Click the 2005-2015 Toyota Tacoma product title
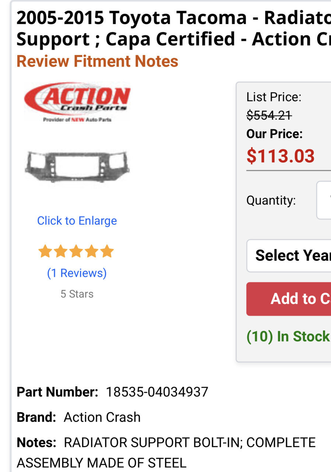331x472 pixels. point(173,28)
